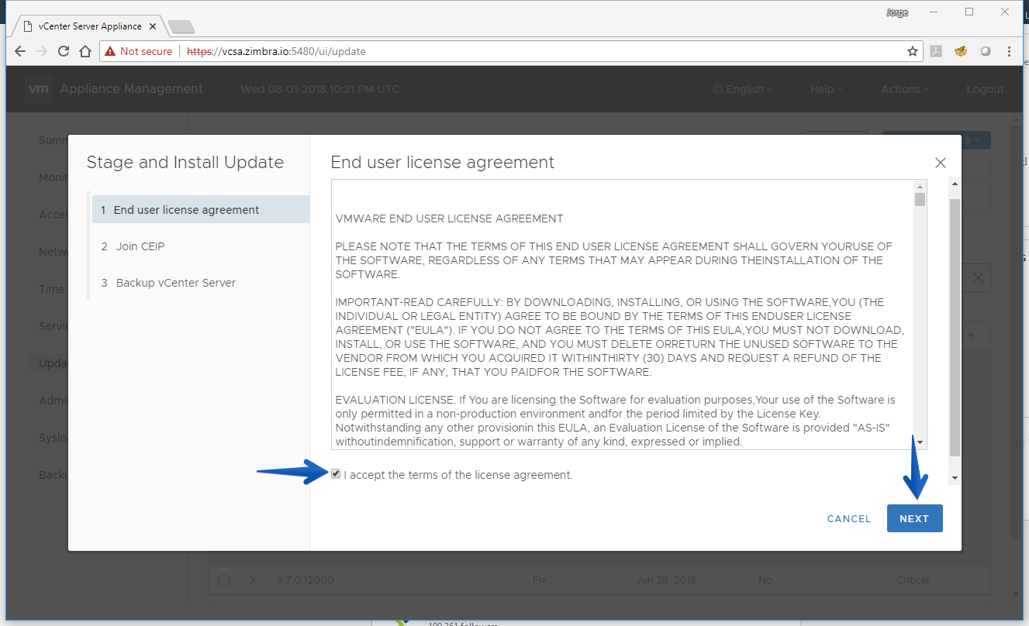The image size is (1029, 626).
Task: Click the "End user license agreement" dialog title
Action: (x=442, y=163)
